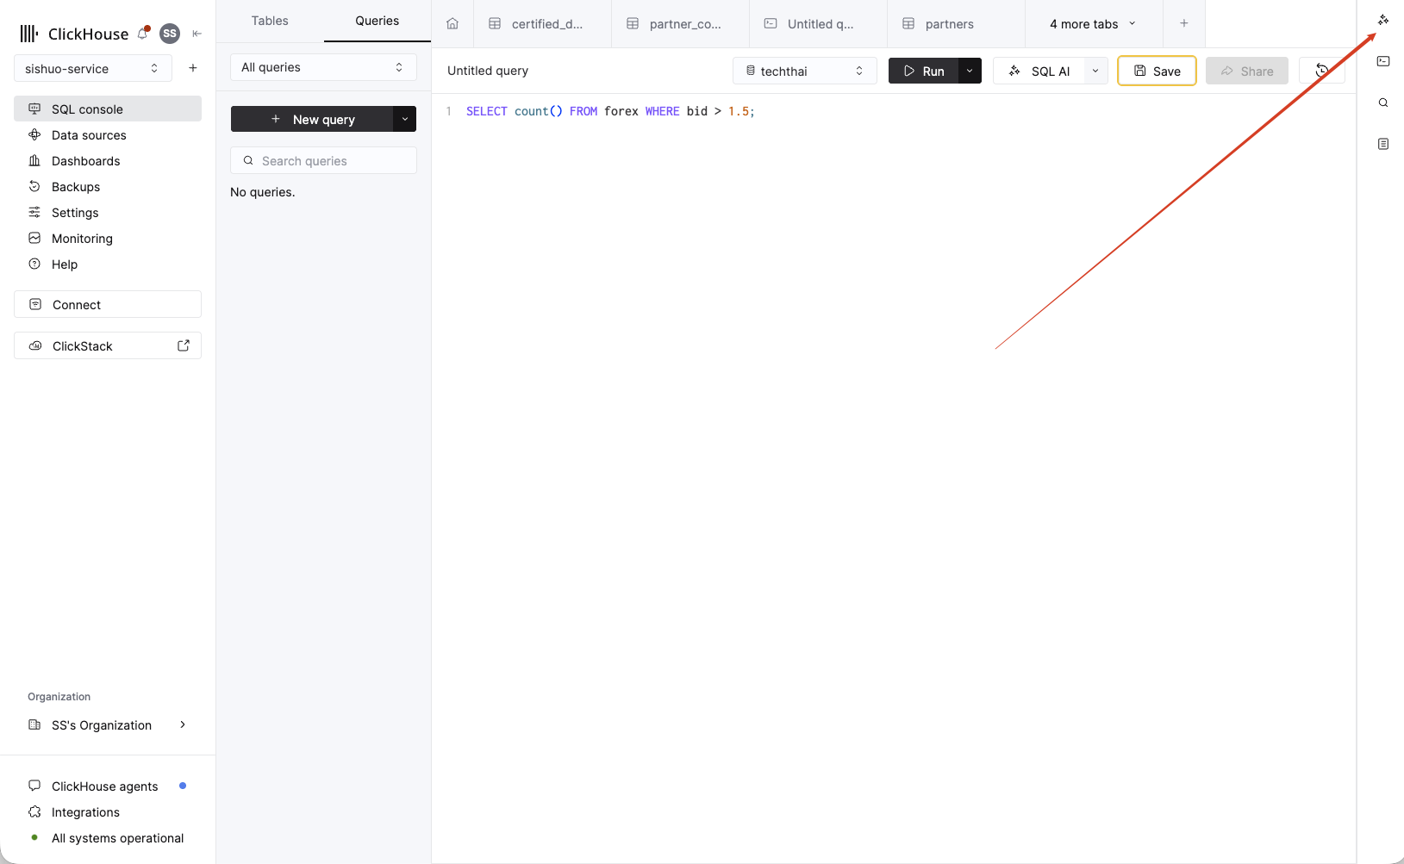
Task: Expand the All queries filter dropdown
Action: tap(323, 67)
